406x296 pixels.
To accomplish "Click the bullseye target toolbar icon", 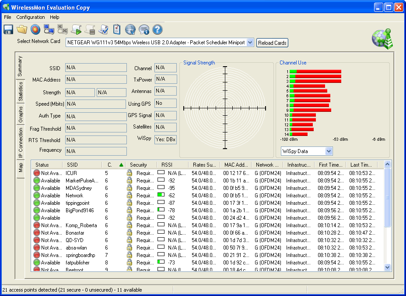I will pos(35,29).
